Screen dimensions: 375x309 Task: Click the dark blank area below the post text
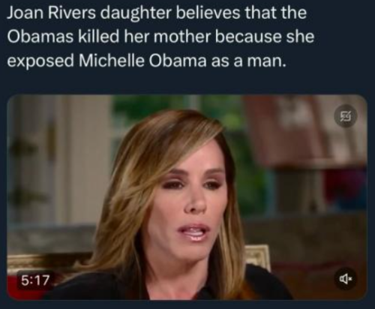coord(187,82)
